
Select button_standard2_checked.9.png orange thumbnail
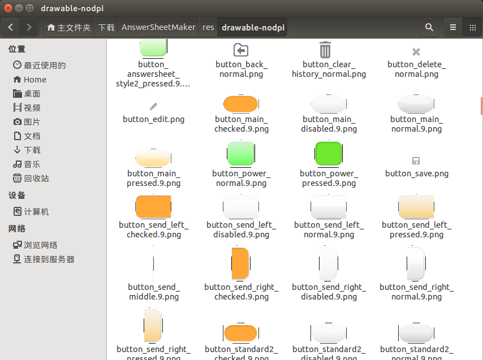(x=241, y=333)
